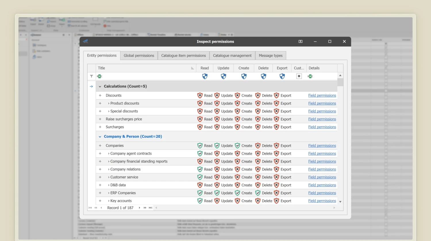Click Create denied shield for Special discounts
The height and width of the screenshot is (241, 431).
click(x=237, y=111)
